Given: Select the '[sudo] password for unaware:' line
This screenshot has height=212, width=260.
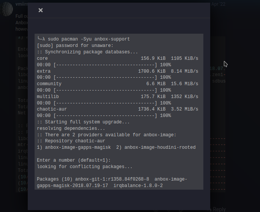Looking at the screenshot, I should [75, 45].
